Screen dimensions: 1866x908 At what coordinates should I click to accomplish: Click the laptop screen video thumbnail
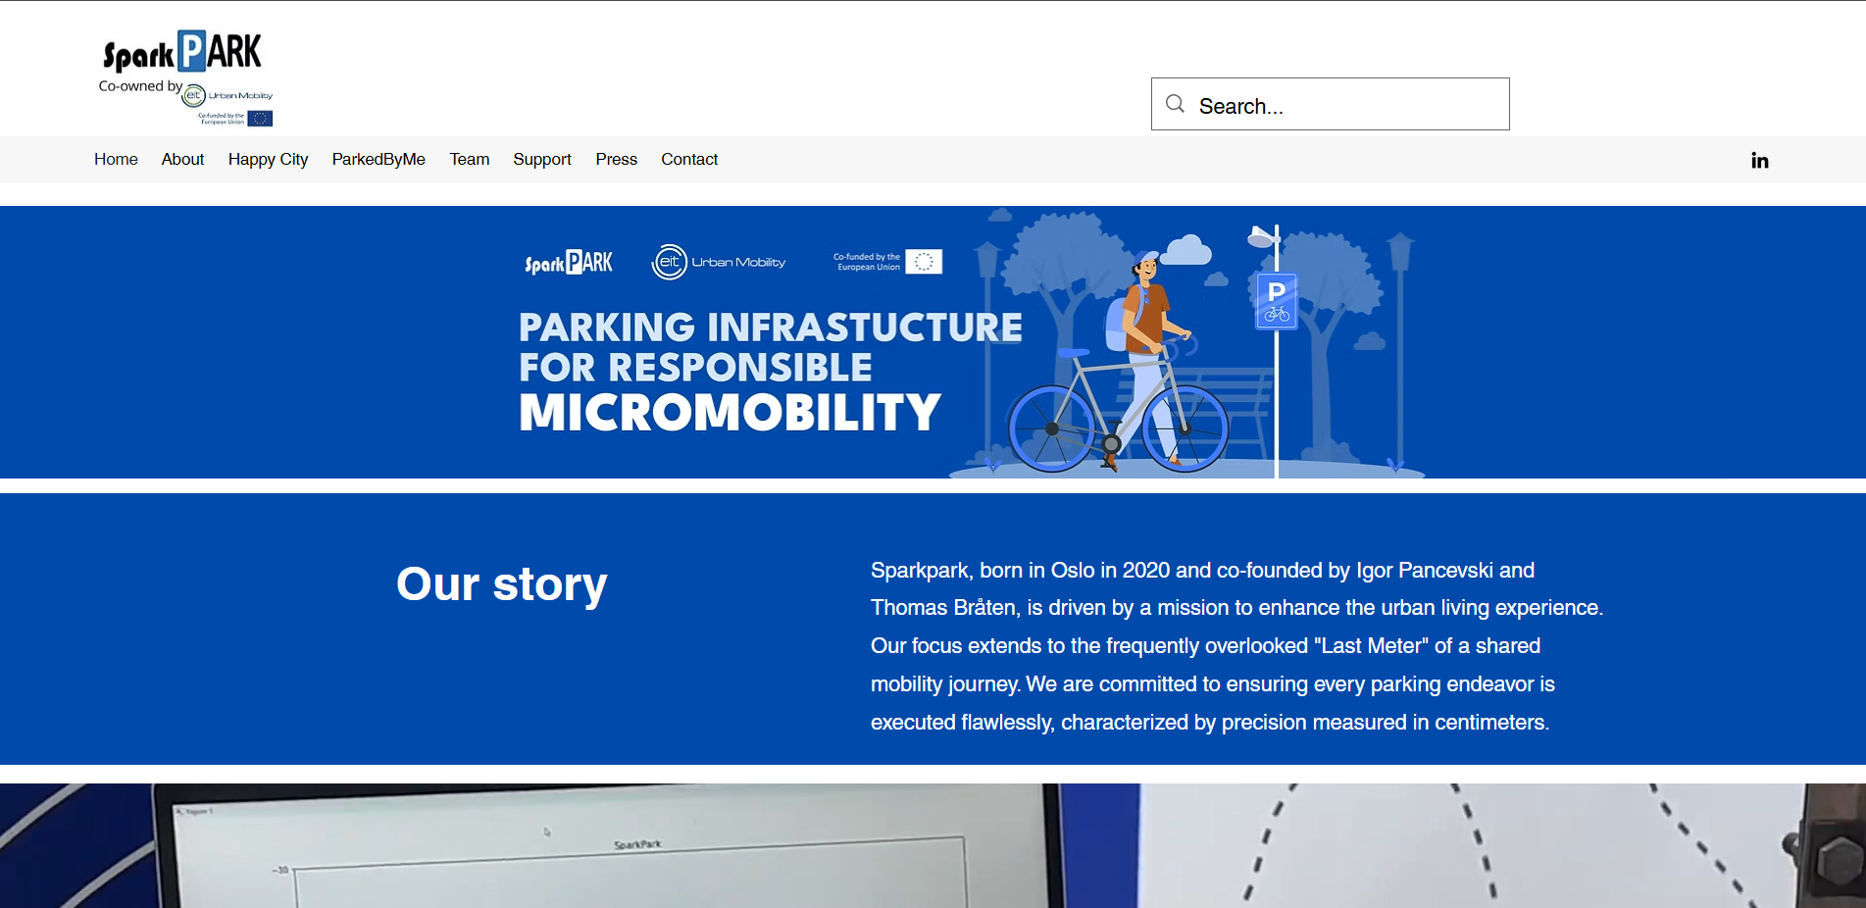coord(608,853)
